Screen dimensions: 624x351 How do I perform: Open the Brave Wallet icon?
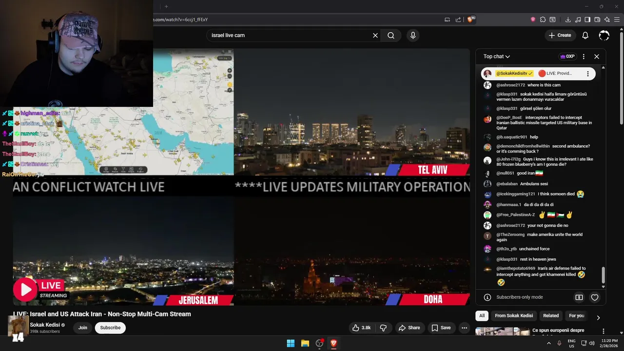(x=597, y=19)
